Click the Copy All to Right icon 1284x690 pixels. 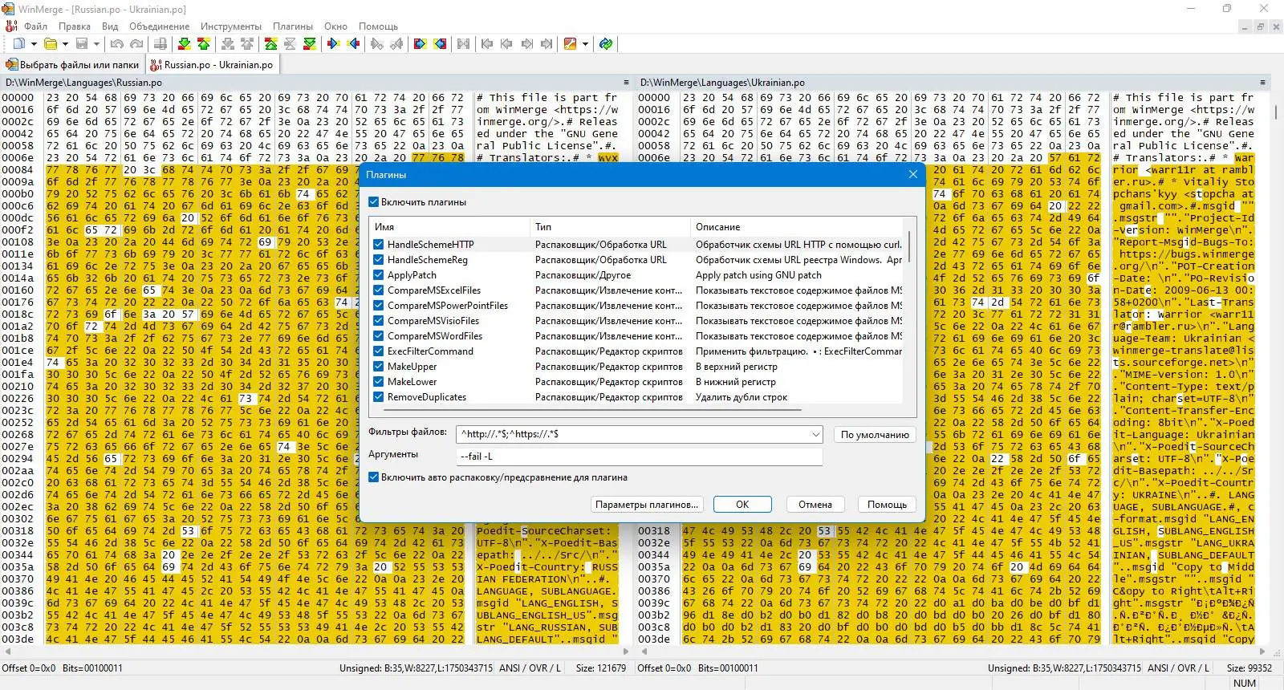click(420, 44)
